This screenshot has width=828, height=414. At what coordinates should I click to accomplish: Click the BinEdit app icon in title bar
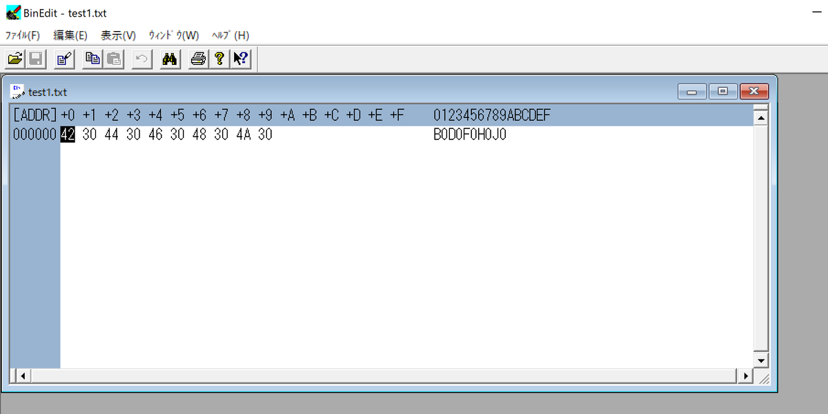point(12,12)
